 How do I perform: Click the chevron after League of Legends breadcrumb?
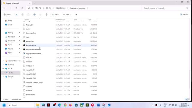pyautogui.click(x=88, y=8)
